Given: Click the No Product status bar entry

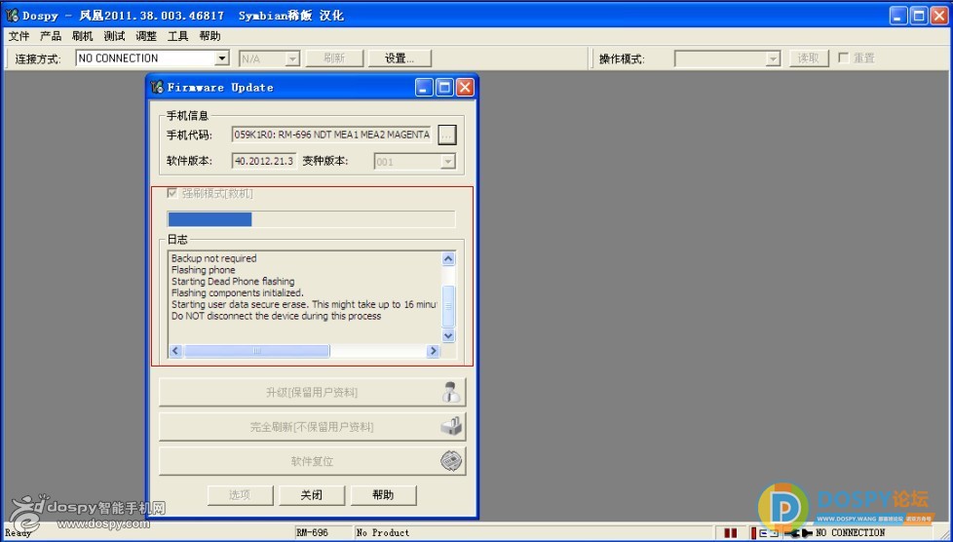Looking at the screenshot, I should tap(383, 533).
